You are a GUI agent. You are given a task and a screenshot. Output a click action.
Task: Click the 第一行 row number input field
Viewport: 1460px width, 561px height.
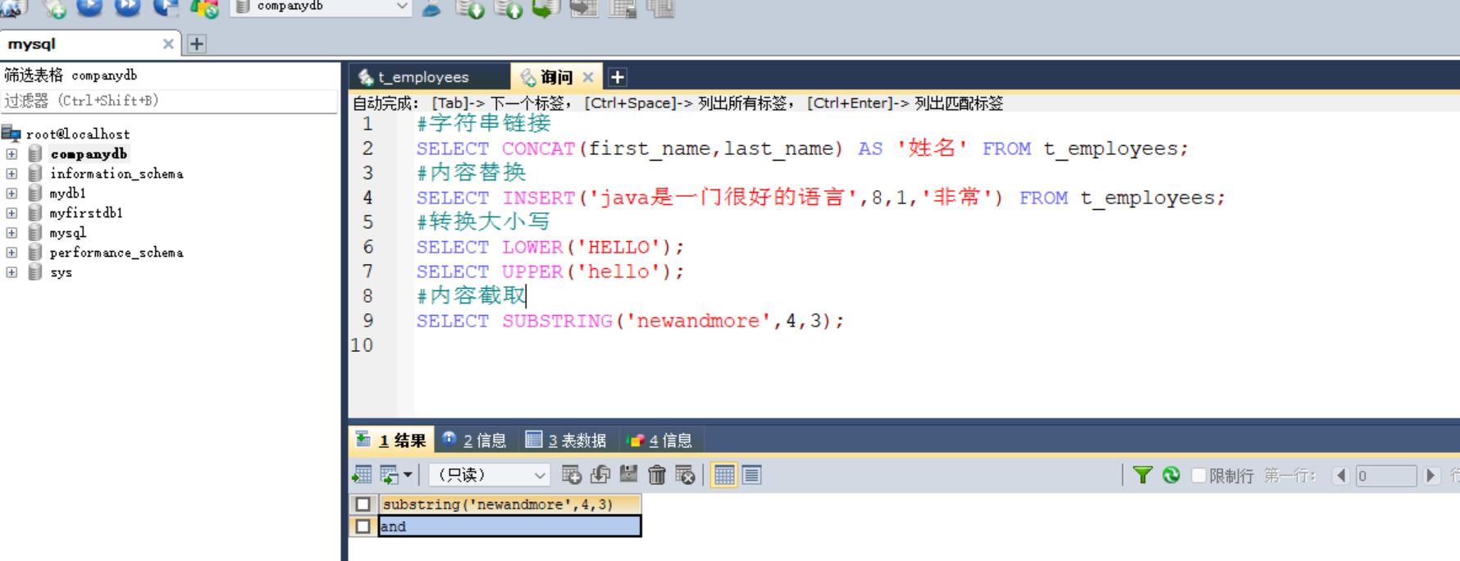point(1386,476)
